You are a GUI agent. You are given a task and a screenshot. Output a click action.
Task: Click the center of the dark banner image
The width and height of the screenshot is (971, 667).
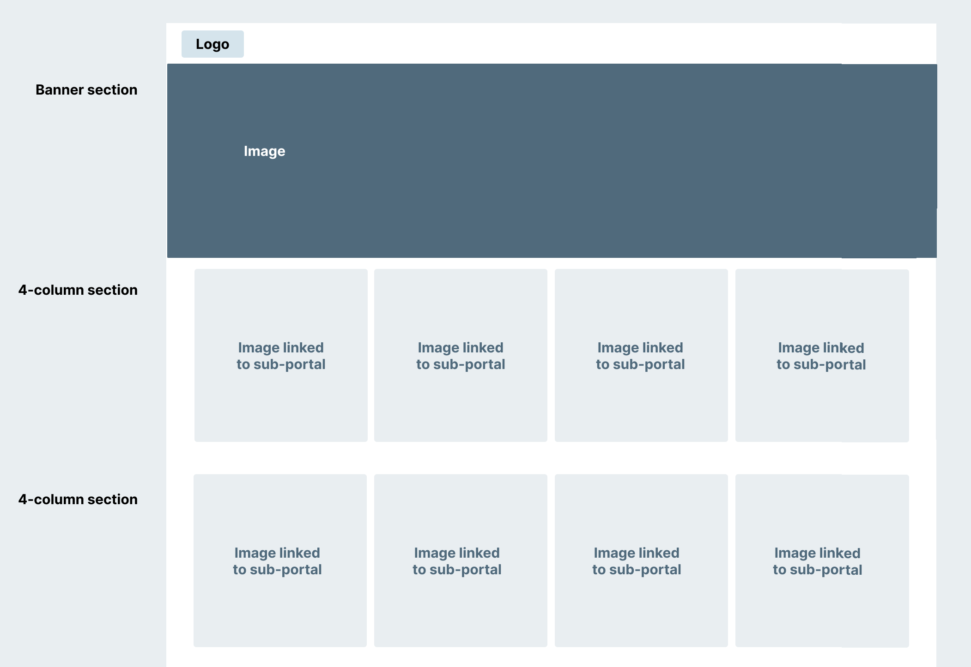point(552,161)
